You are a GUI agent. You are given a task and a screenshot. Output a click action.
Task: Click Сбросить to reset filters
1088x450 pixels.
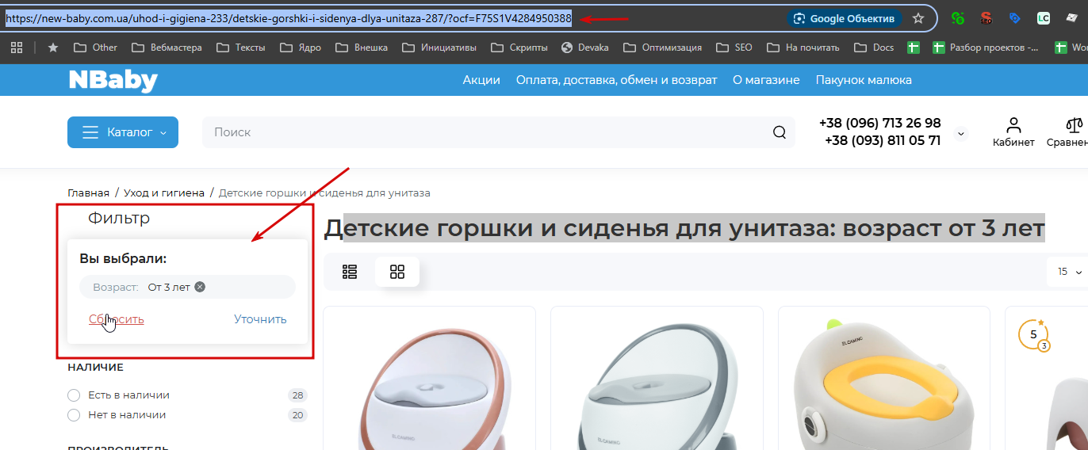[117, 319]
